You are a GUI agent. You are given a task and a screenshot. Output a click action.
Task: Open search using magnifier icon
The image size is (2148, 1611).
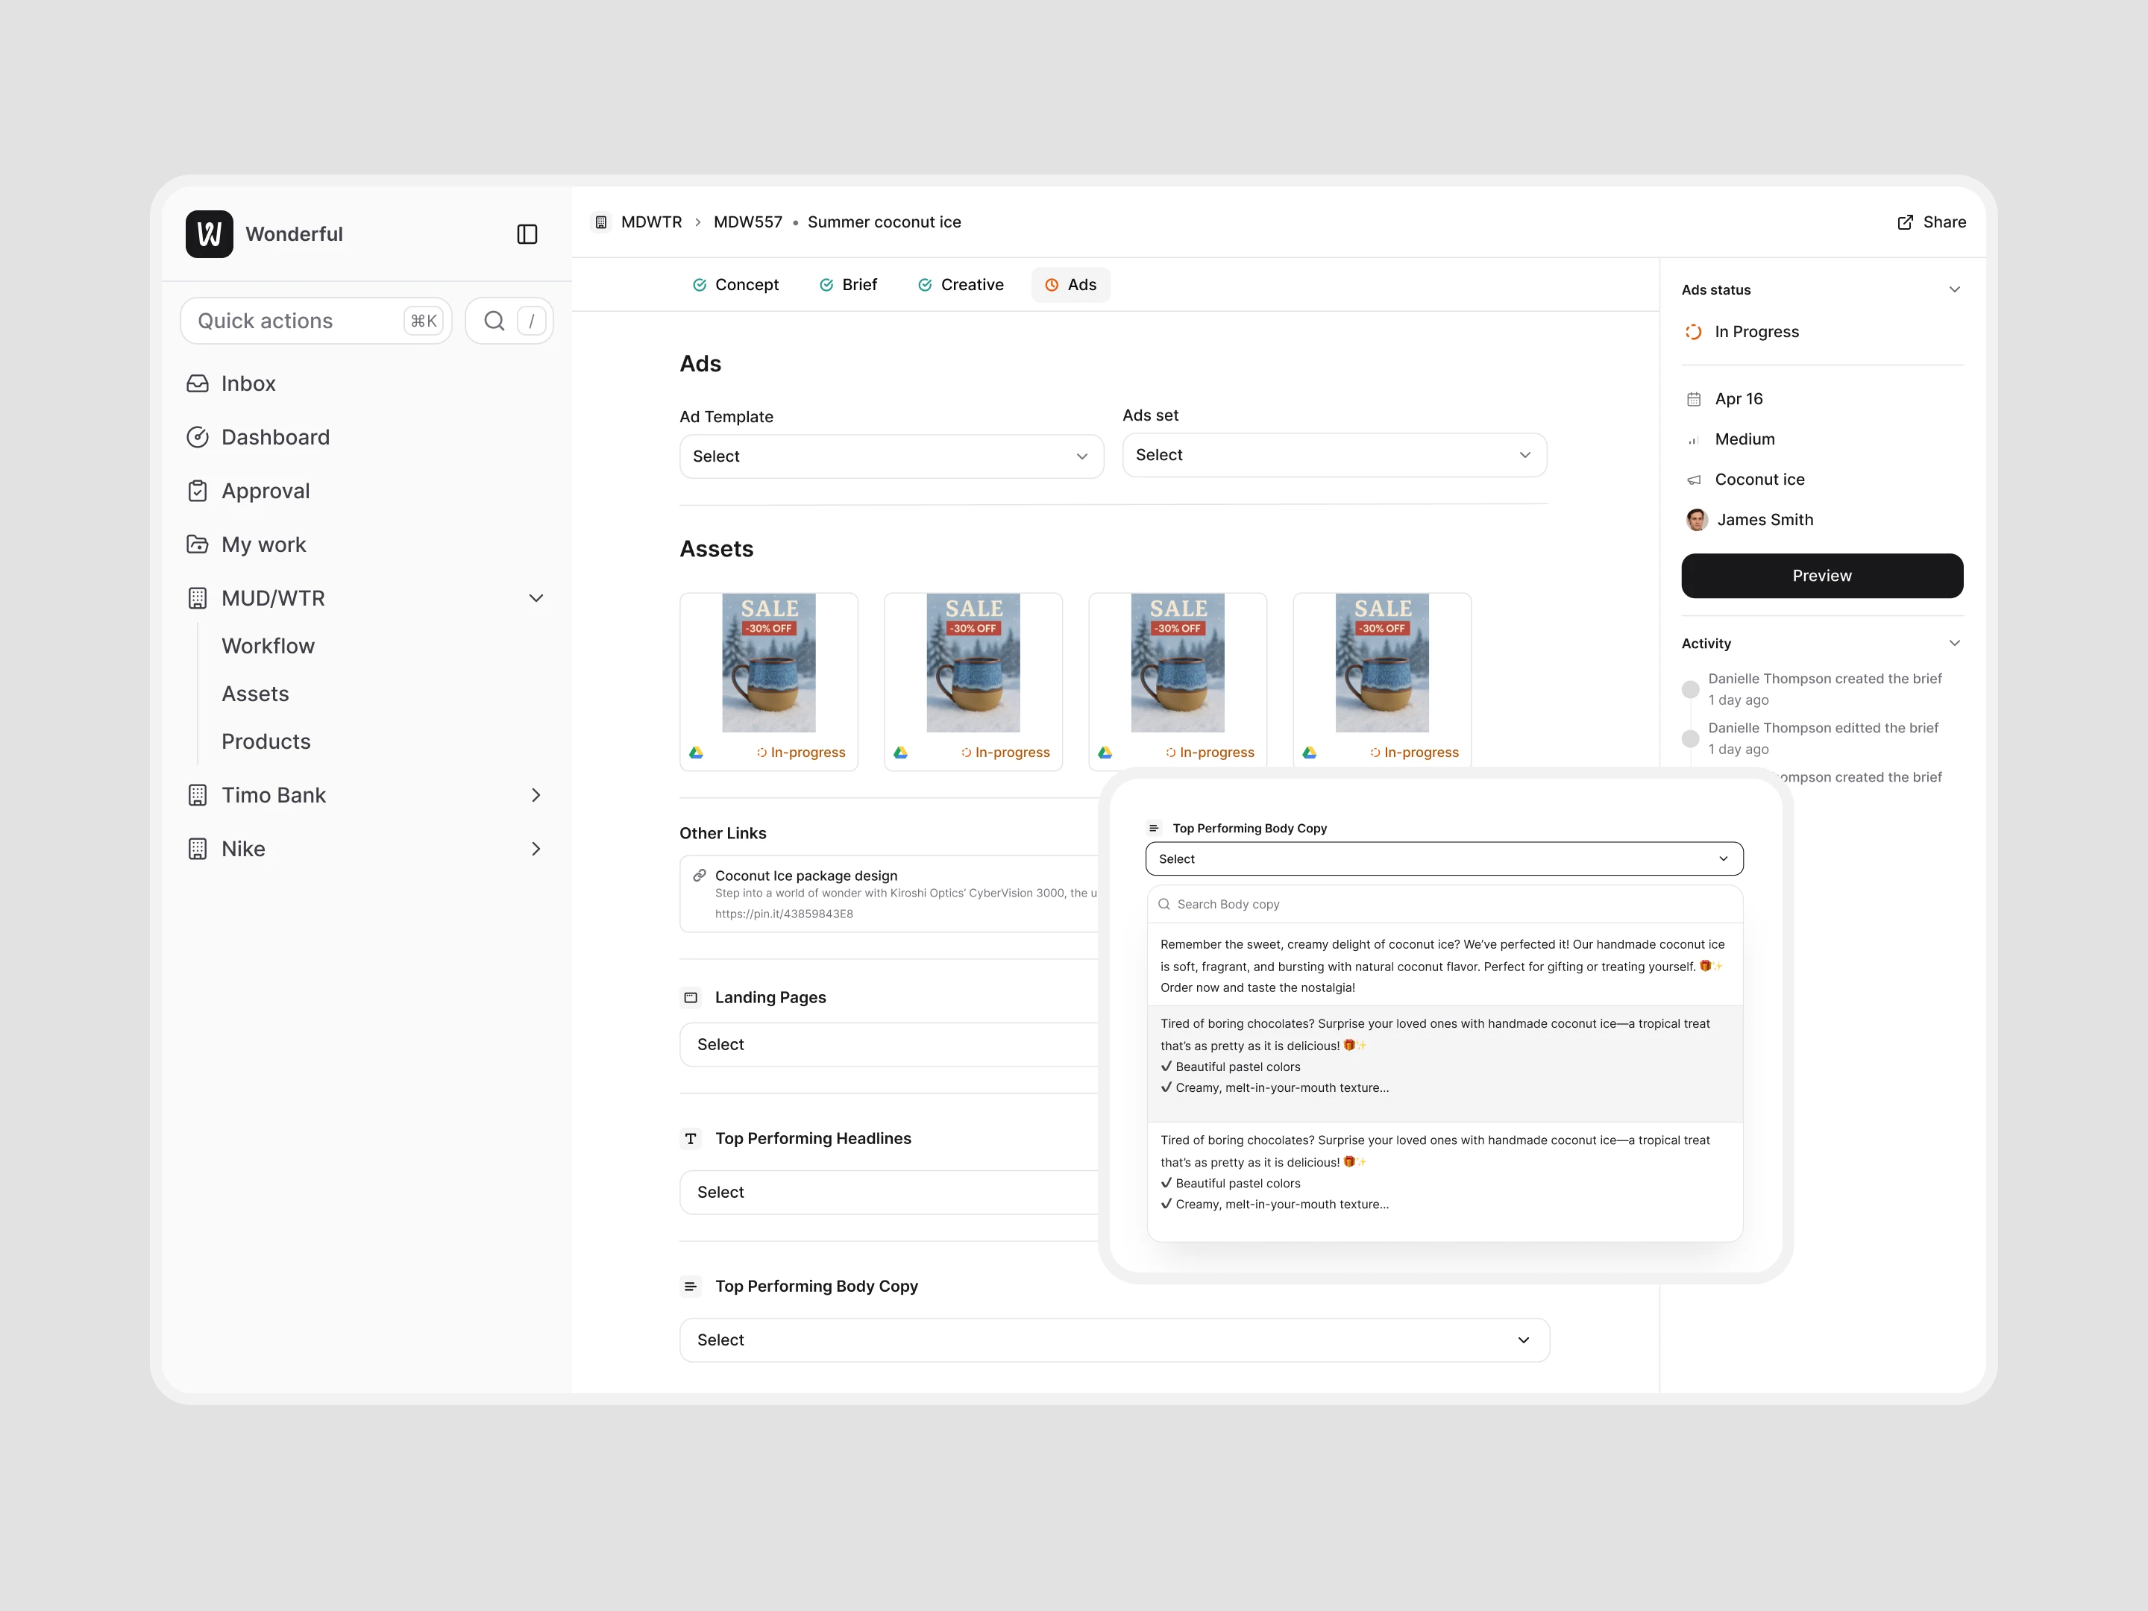point(494,321)
